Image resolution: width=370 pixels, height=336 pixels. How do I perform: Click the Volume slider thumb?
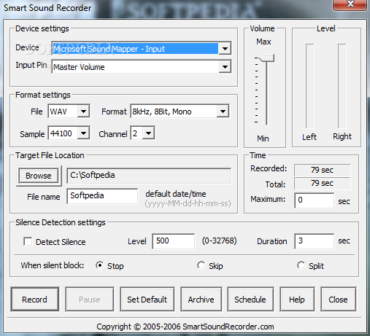[x=267, y=58]
